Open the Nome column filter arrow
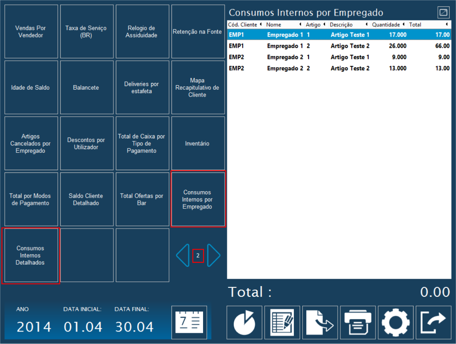Image resolution: width=456 pixels, height=344 pixels. [300, 25]
